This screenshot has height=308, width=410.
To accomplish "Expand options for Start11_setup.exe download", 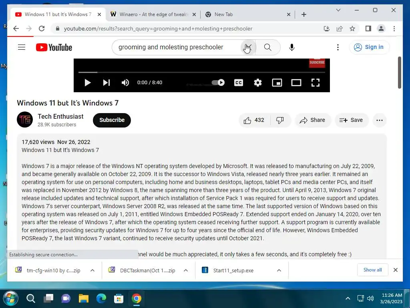I will (279, 270).
